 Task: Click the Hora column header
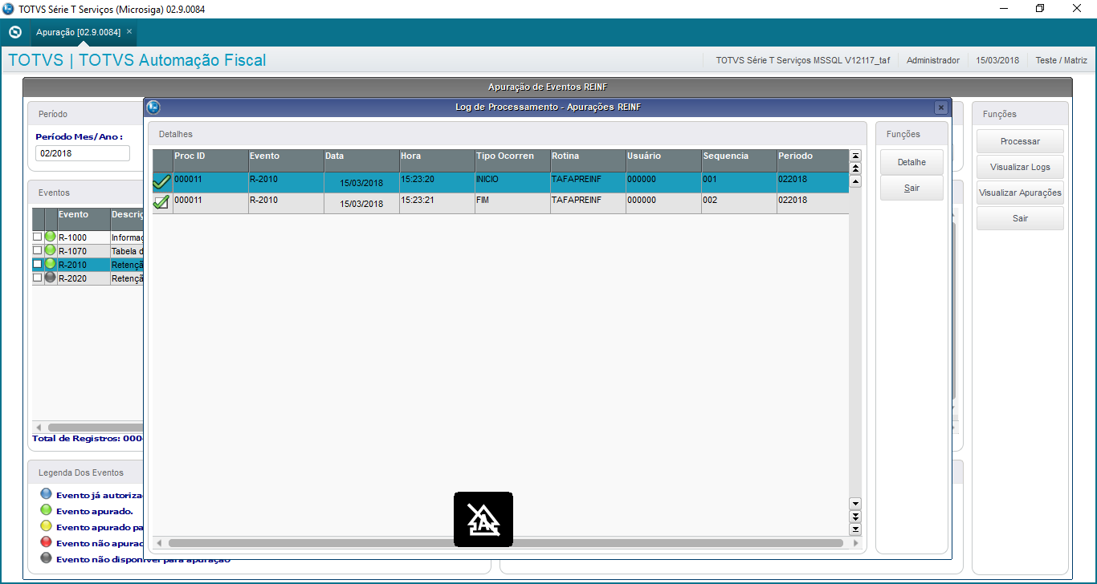[x=436, y=160]
